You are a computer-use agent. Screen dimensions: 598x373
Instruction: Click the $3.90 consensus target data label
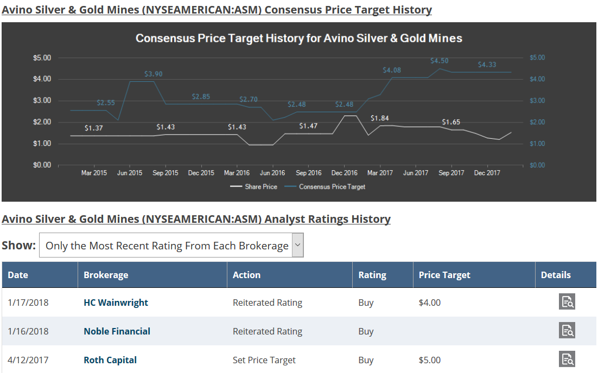point(153,74)
